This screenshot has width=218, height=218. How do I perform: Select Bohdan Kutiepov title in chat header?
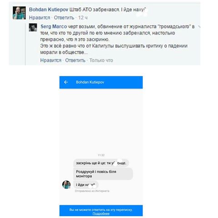(90, 82)
